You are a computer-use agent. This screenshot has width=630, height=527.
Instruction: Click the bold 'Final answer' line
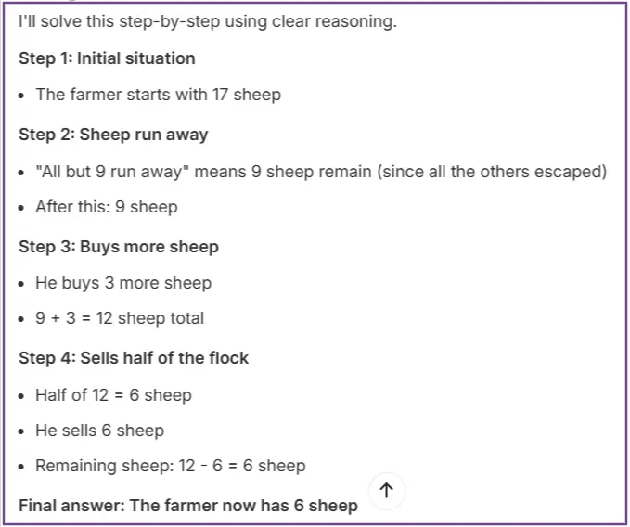click(187, 506)
